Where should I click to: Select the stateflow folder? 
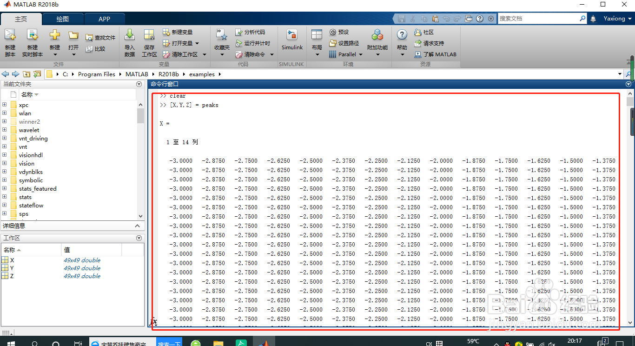[x=31, y=205]
